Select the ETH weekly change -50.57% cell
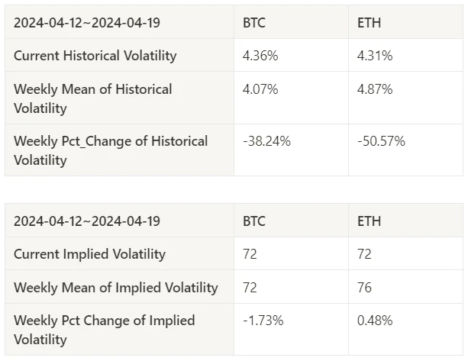The height and width of the screenshot is (361, 468). pyautogui.click(x=381, y=141)
